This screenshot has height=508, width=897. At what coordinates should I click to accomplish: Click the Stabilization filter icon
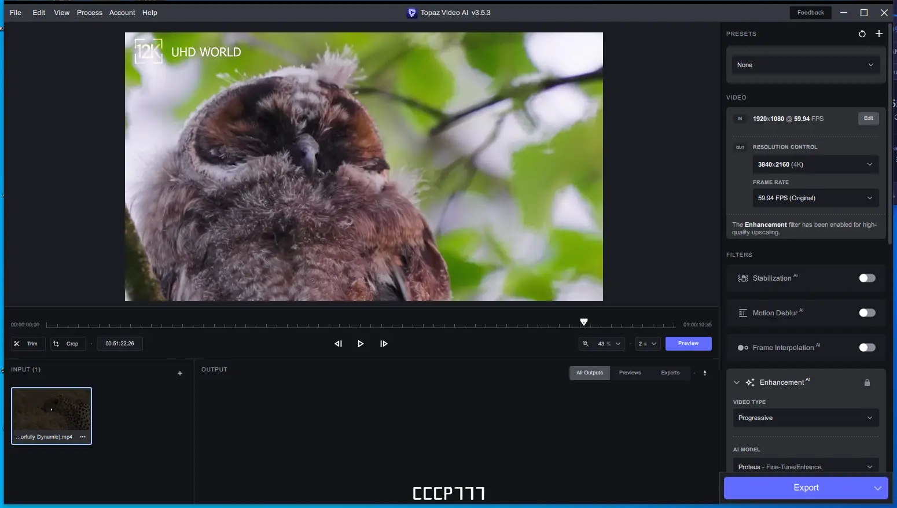743,278
